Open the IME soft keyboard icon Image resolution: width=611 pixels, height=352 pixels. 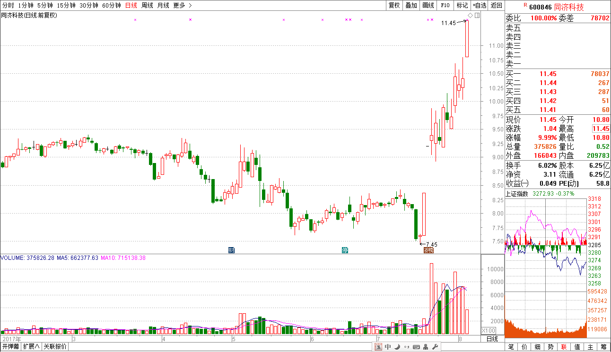pyautogui.click(x=417, y=347)
